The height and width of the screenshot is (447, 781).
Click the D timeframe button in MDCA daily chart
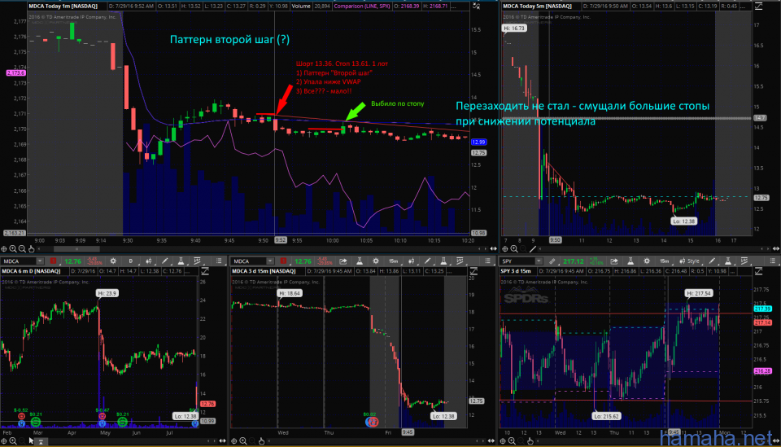(130, 261)
